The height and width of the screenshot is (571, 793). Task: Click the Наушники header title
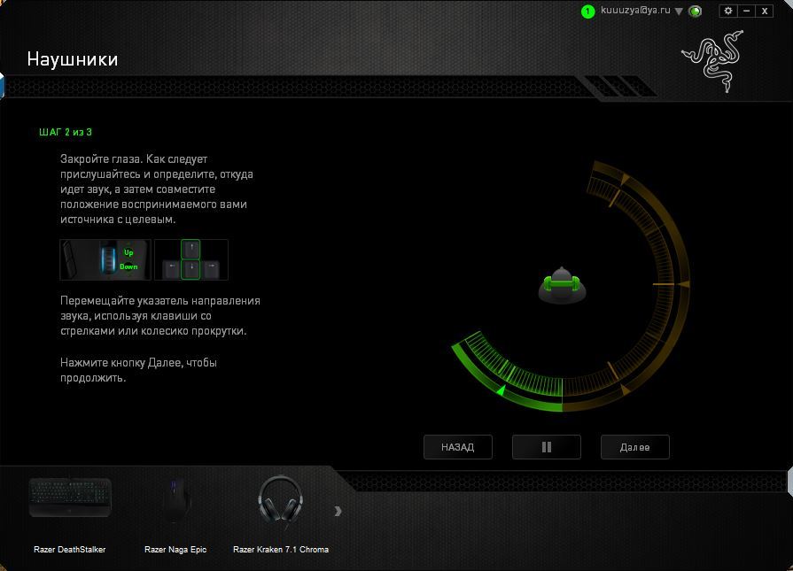click(72, 59)
